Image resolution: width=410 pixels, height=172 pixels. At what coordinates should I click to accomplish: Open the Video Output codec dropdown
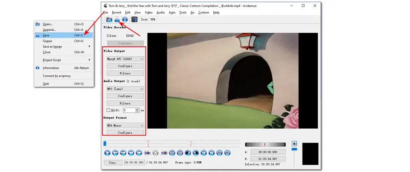(x=125, y=59)
